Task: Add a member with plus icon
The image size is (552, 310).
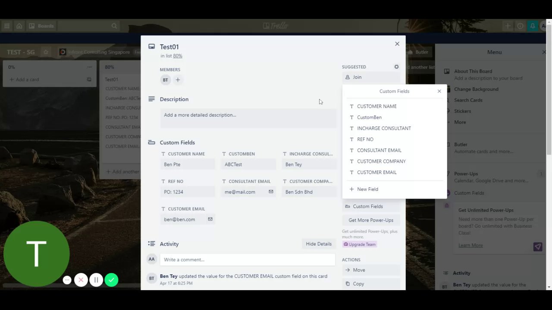Action: click(x=178, y=80)
